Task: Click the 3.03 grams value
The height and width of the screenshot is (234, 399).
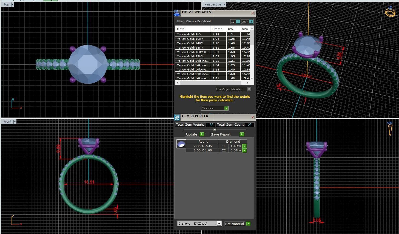Action: (x=216, y=56)
